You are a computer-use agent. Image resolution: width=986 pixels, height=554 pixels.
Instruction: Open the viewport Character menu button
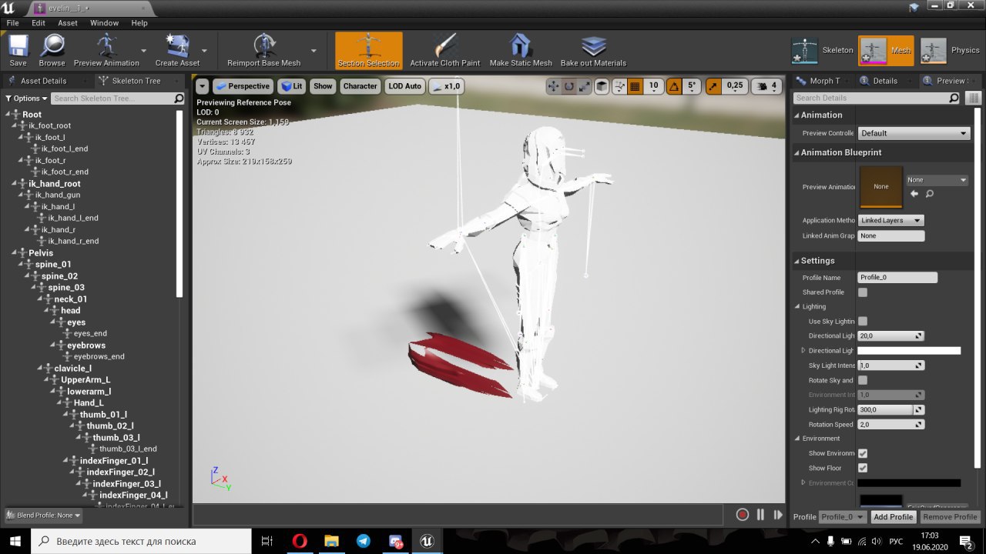(360, 86)
